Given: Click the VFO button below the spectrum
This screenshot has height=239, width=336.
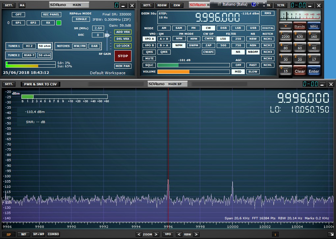Looking at the screenshot, I should point(168,234).
